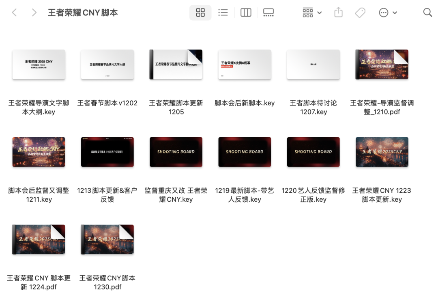
Task: Click file name 王者荣耀 CNY 1223 脚本更新.key
Action: point(382,195)
